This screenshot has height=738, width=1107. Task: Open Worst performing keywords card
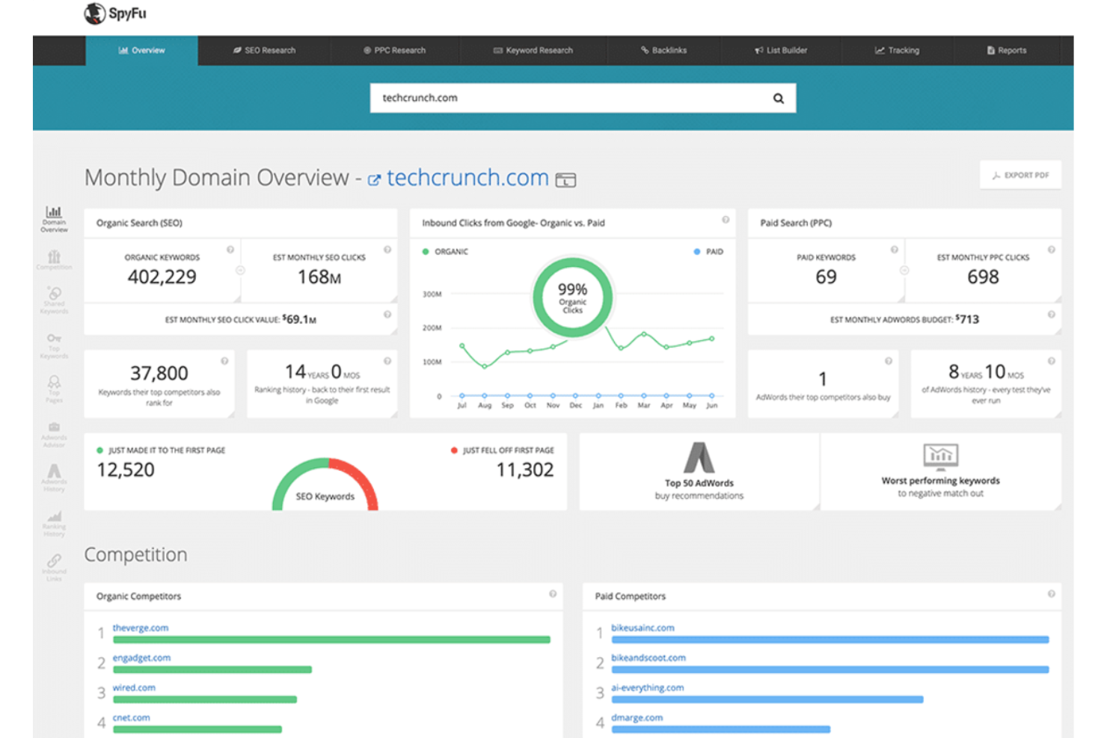(x=941, y=472)
